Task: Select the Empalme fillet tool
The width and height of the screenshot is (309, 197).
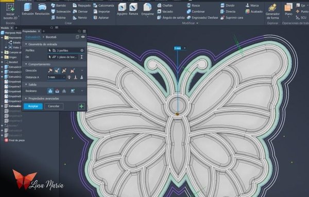Action: click(x=147, y=10)
